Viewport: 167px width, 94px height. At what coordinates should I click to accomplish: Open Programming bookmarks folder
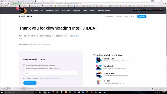point(104,6)
